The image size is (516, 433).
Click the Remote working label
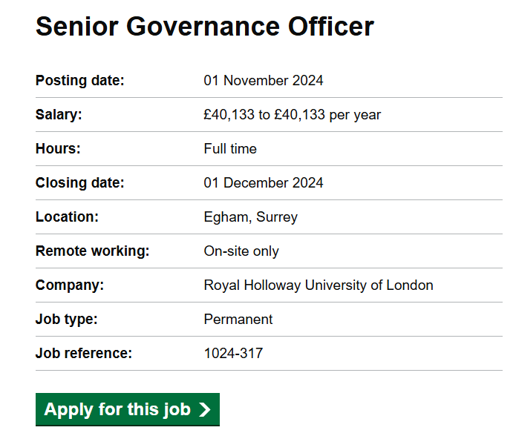[x=93, y=251]
